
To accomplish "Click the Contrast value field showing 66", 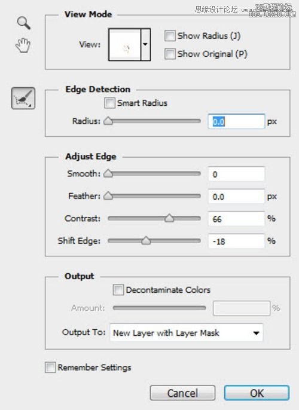I will [236, 219].
